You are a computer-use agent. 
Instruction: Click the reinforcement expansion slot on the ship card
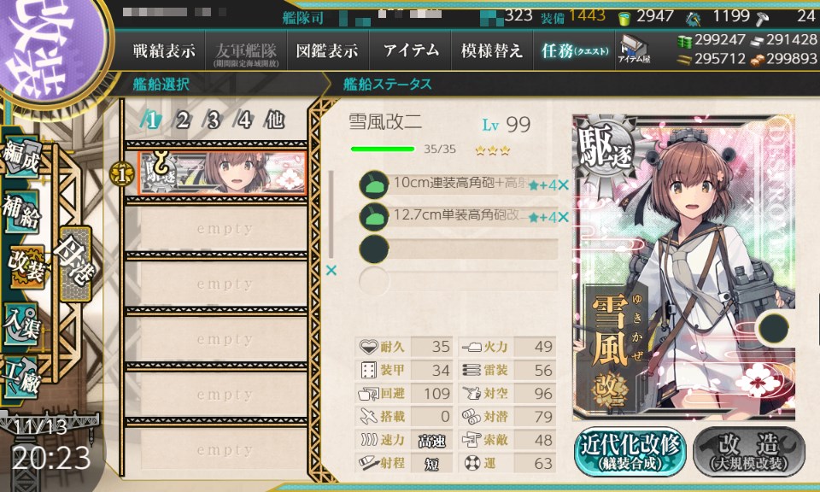tap(774, 328)
